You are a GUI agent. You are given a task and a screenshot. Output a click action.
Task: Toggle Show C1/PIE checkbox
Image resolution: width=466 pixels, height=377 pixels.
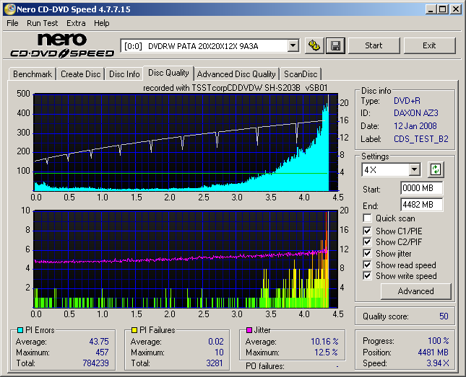coord(367,231)
